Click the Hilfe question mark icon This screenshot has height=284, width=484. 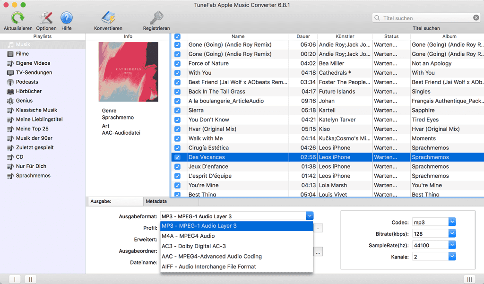pyautogui.click(x=66, y=17)
